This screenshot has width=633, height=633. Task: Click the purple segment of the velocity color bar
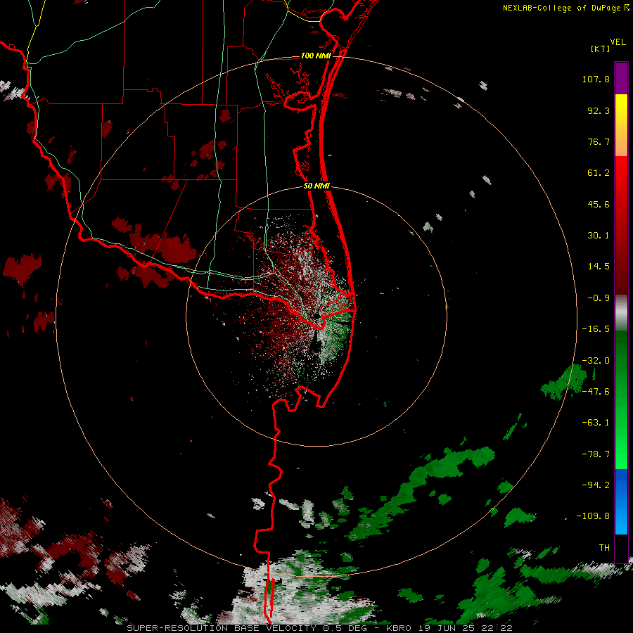pos(621,78)
